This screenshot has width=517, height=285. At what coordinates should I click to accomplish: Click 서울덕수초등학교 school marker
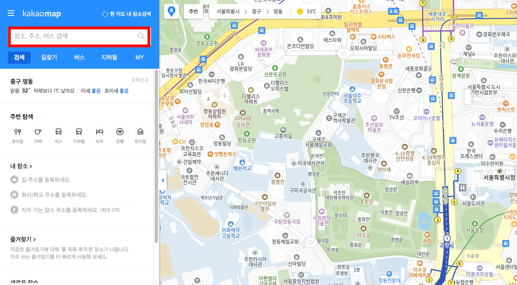(352, 89)
